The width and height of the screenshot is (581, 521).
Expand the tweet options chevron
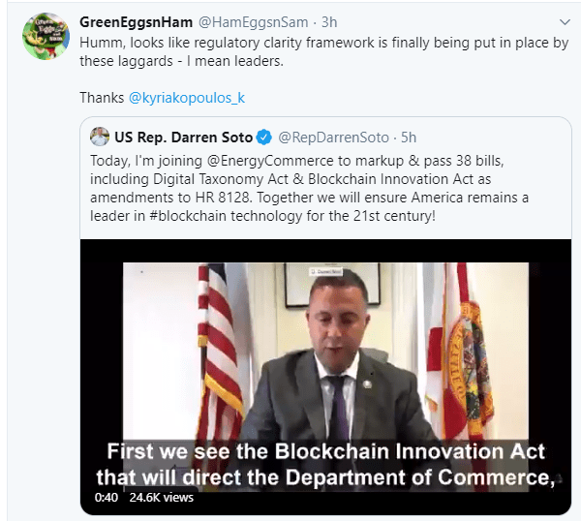565,21
